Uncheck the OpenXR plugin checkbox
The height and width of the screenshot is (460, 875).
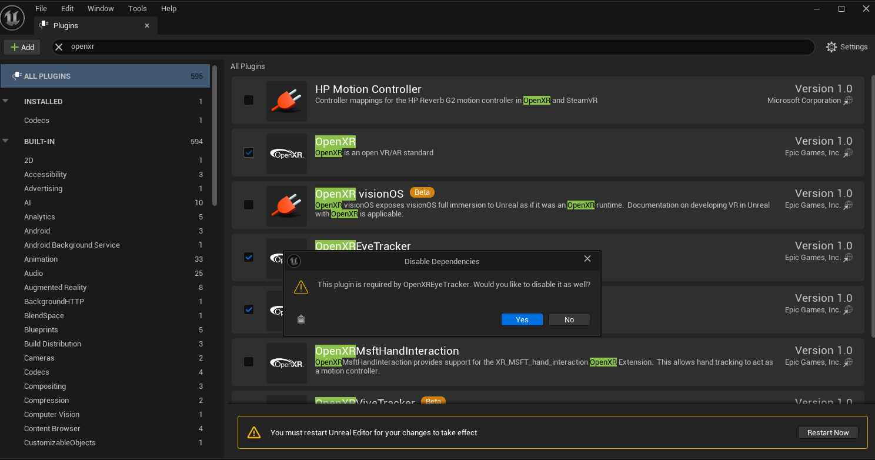tap(249, 152)
